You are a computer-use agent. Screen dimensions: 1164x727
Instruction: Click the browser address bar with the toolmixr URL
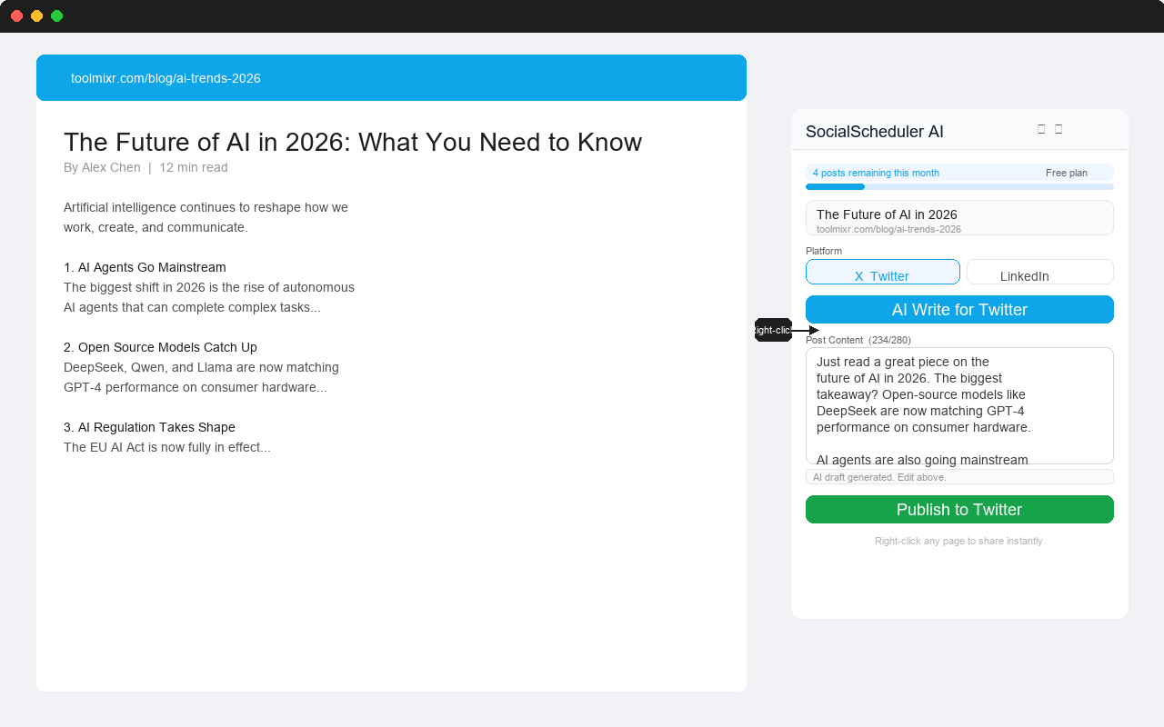coord(391,78)
